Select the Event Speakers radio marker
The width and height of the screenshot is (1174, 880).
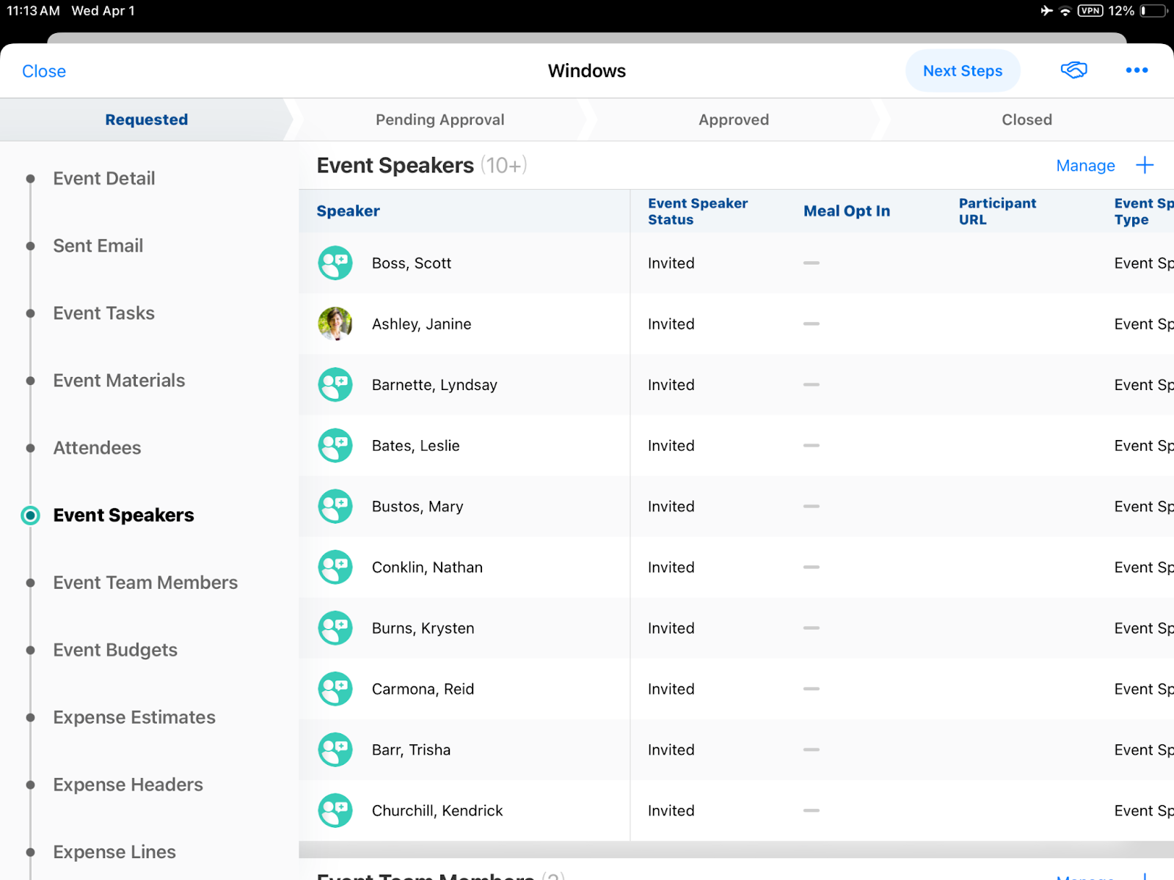click(30, 516)
